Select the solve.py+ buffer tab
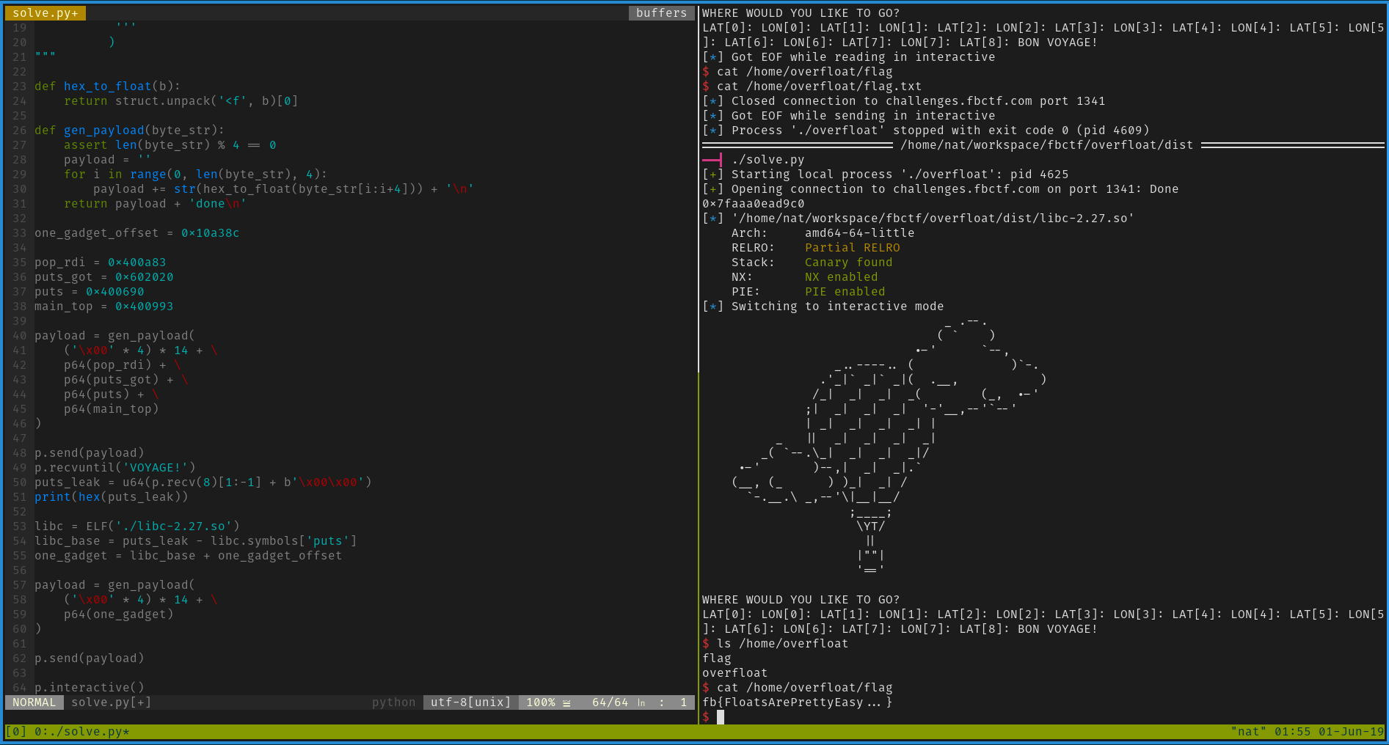 45,13
